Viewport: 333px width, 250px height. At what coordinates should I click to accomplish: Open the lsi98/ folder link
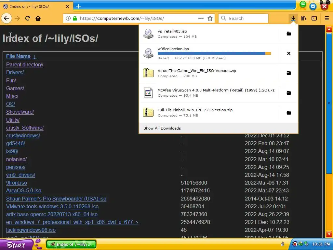tap(12, 151)
